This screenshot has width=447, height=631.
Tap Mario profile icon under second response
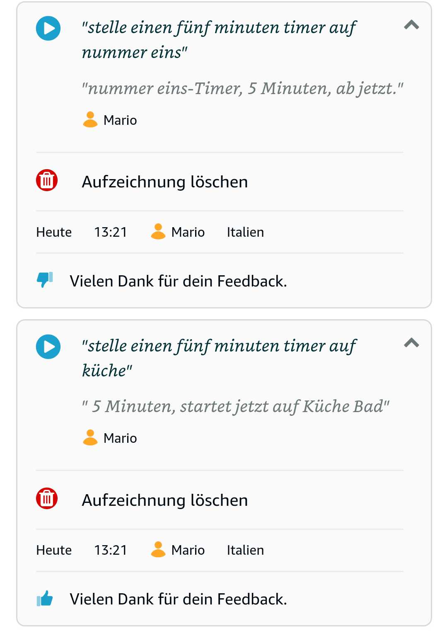click(90, 438)
